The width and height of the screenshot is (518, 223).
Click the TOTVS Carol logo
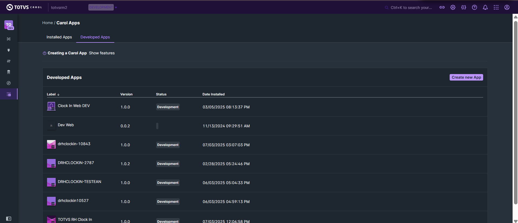tap(24, 7)
